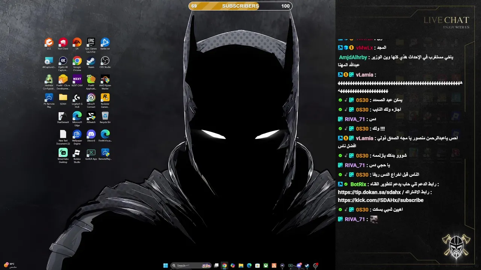Open the Windows Start menu
481x270 pixels.
point(166,265)
